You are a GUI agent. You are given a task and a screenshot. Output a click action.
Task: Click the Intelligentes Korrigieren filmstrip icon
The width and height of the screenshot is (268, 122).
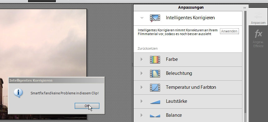click(155, 18)
